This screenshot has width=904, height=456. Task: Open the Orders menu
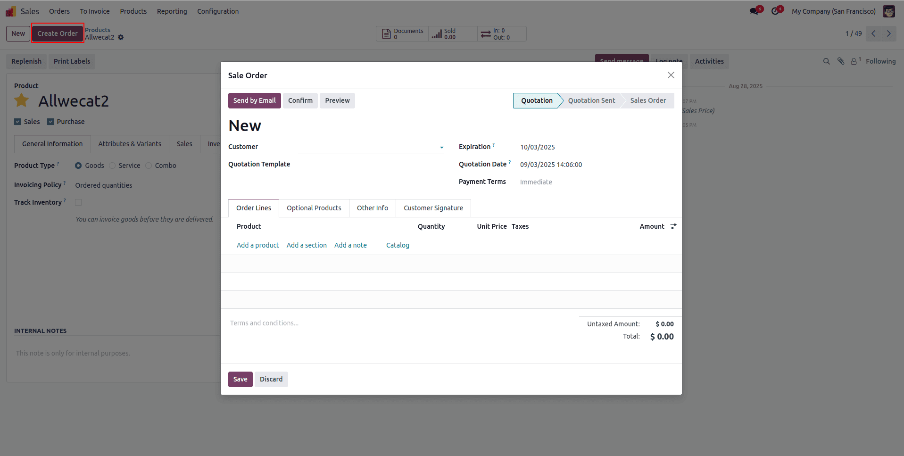pos(59,11)
